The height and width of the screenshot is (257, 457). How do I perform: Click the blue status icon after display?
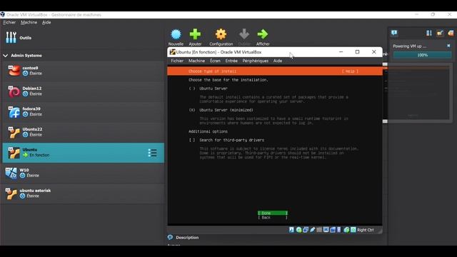333,230
